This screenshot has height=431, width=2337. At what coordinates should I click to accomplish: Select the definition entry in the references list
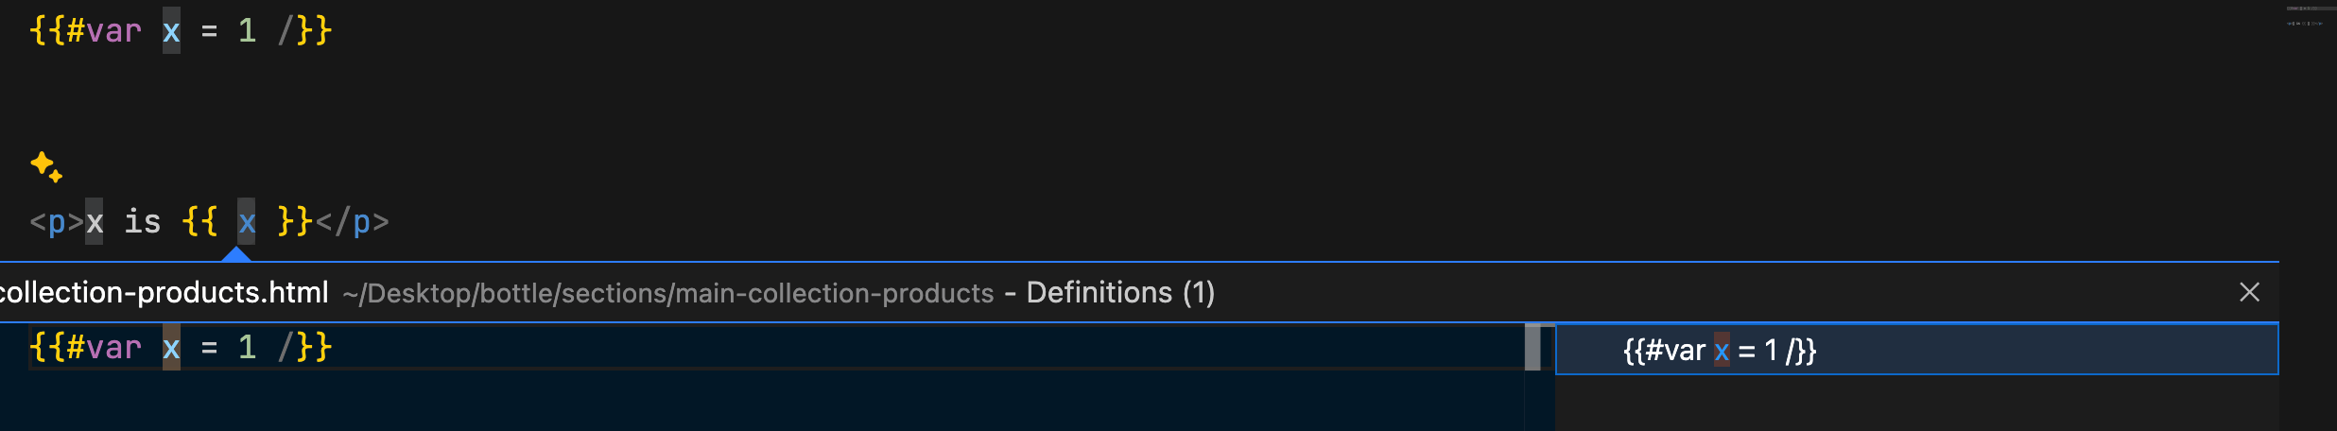[x=1719, y=351]
